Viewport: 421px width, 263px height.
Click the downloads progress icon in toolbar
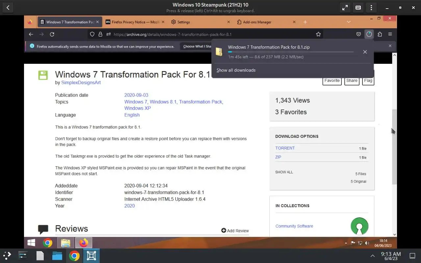[369, 34]
